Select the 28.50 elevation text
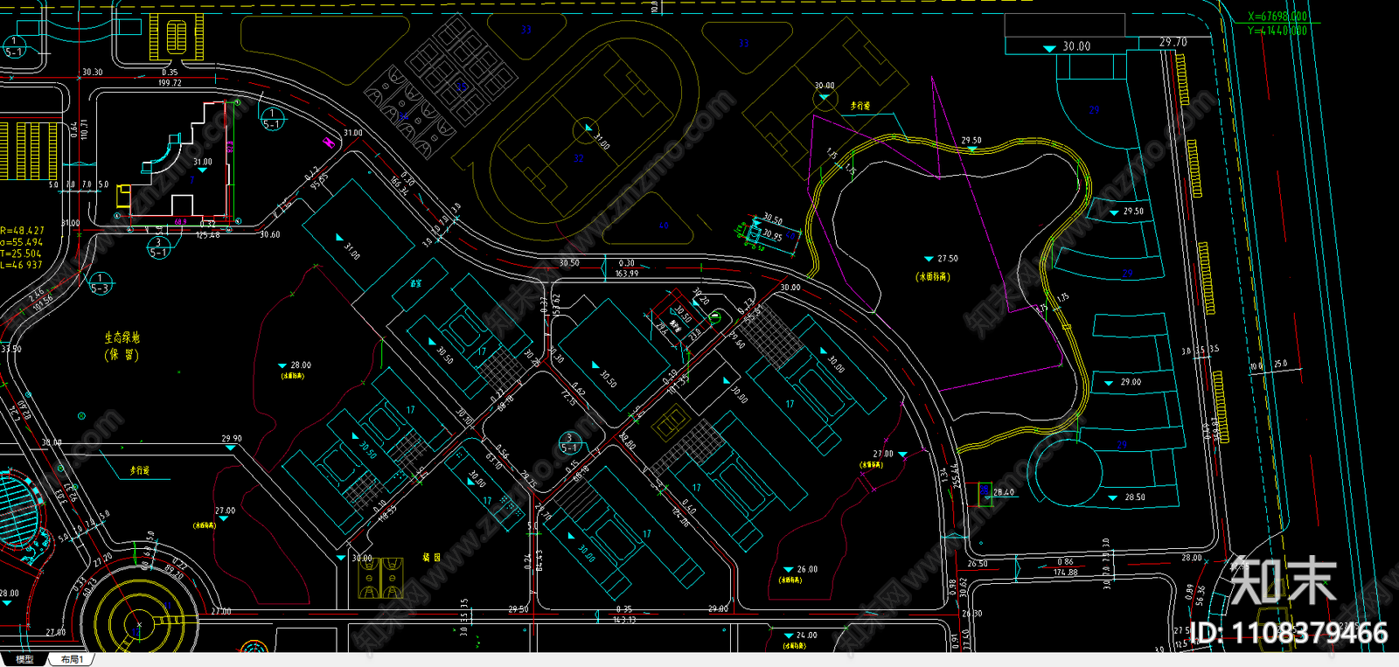The width and height of the screenshot is (1399, 667). [1135, 497]
